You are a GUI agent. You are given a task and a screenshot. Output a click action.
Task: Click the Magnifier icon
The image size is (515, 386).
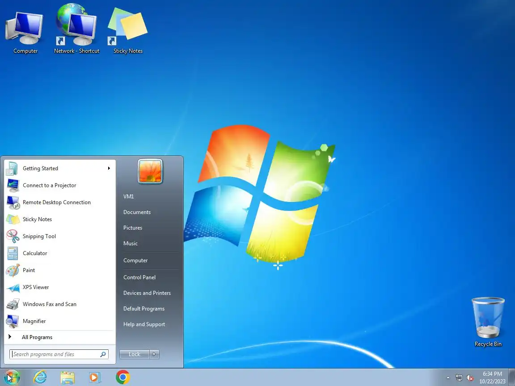click(x=13, y=321)
